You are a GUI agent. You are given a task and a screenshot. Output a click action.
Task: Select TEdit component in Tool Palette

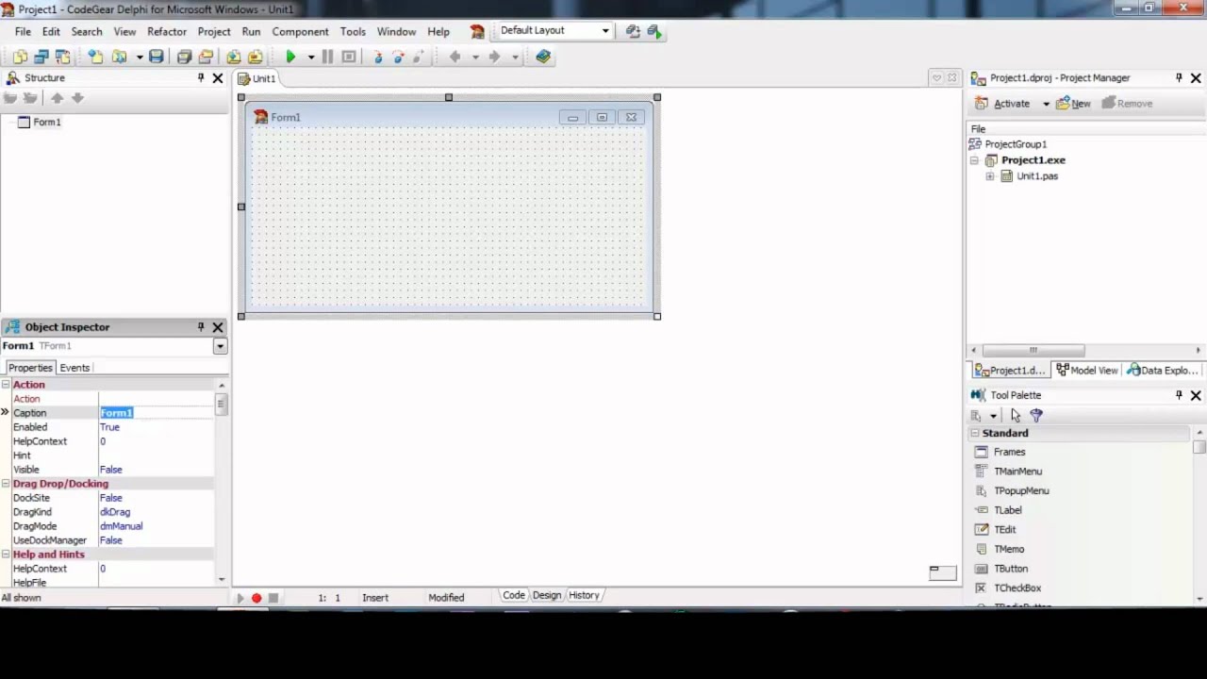(1004, 529)
